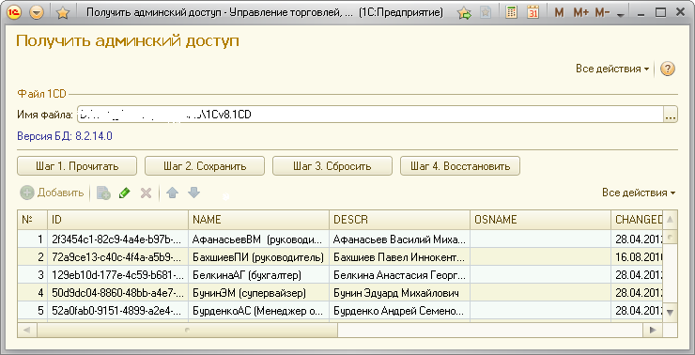
Task: Select Бунин Эдуард Михайлович cell
Action: tap(400, 292)
